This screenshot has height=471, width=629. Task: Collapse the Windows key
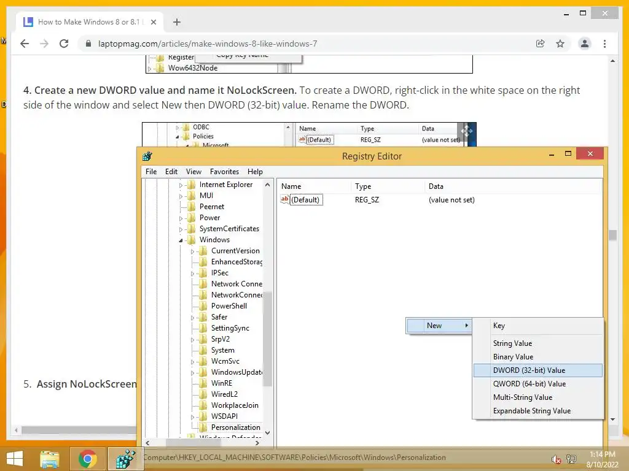(x=181, y=240)
